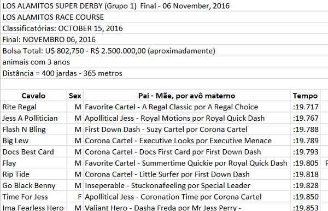Select the sex cell F for Time For Jess
This screenshot has height=211, width=328.
(x=75, y=197)
